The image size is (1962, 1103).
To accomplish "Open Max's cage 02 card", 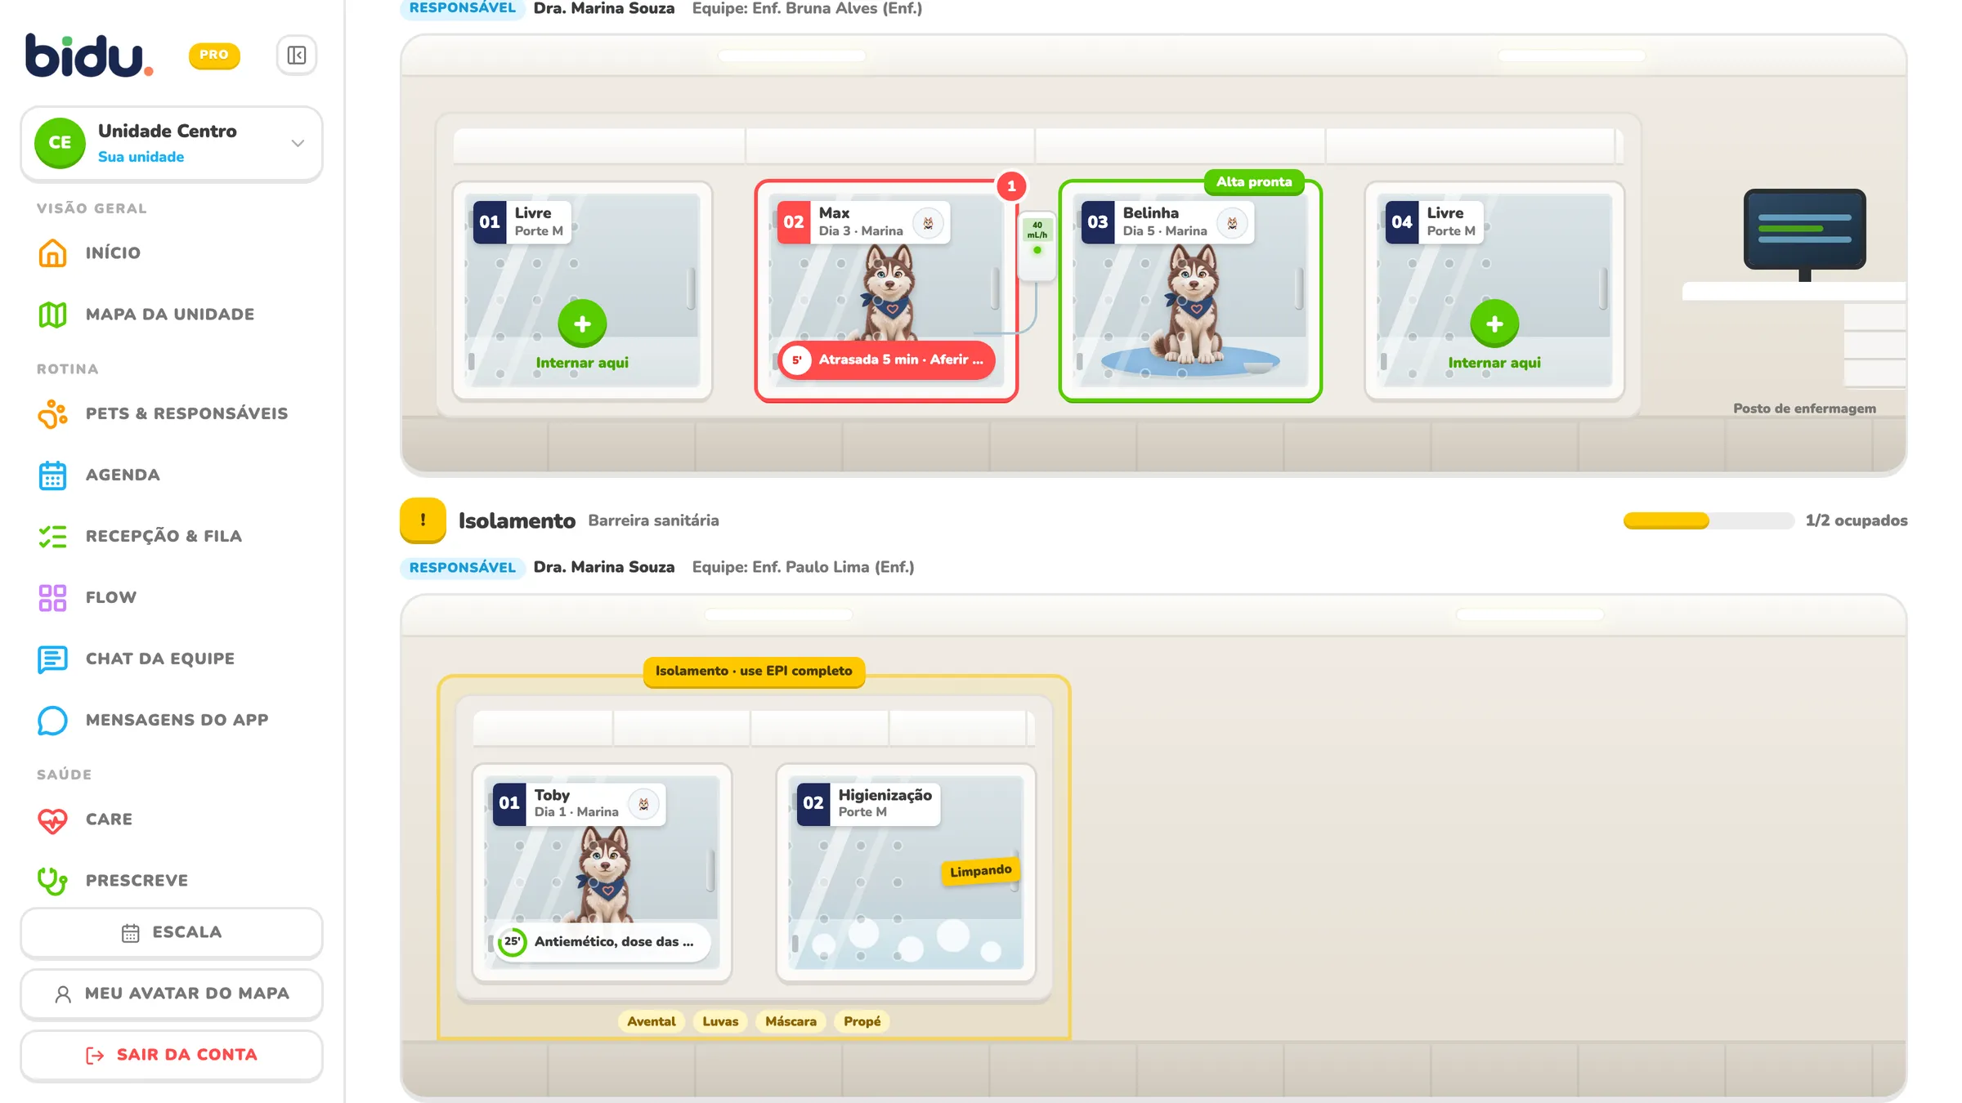I will pos(886,291).
